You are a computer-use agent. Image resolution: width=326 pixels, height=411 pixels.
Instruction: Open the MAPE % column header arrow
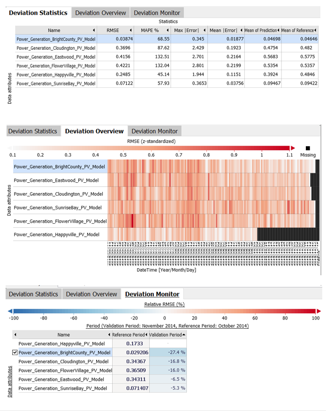[167, 31]
